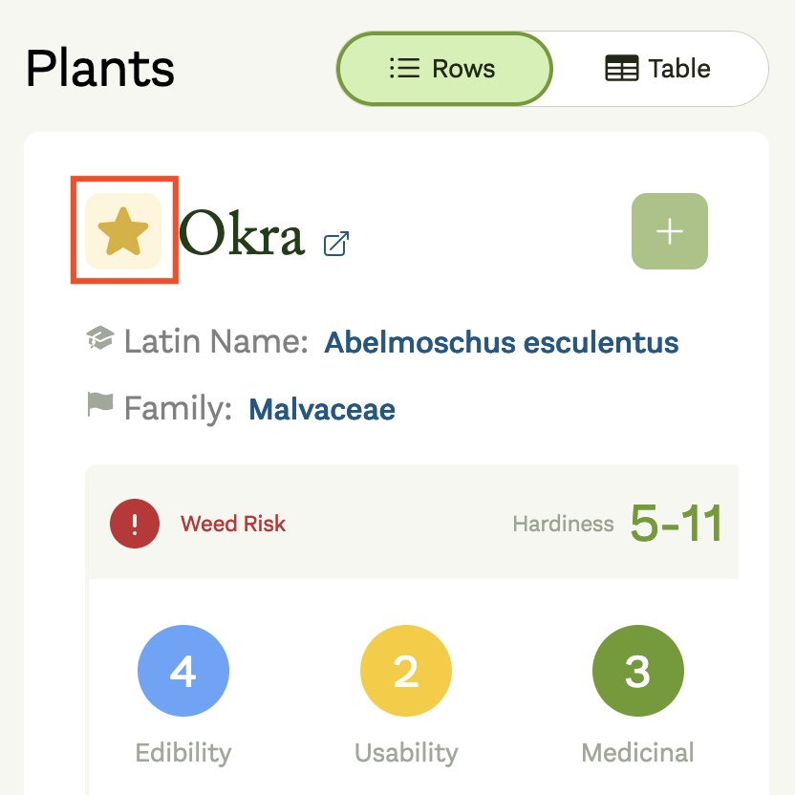795x795 pixels.
Task: Switch to Table view
Action: point(658,69)
